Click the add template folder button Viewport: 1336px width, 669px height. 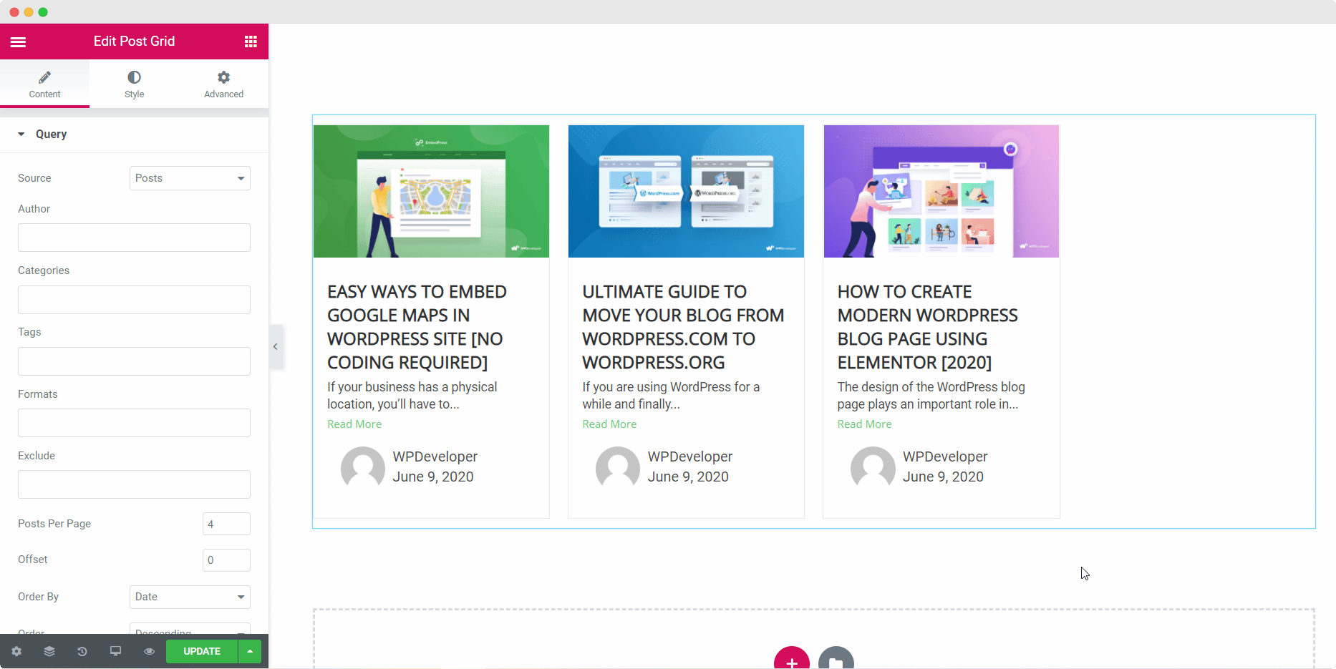836,661
